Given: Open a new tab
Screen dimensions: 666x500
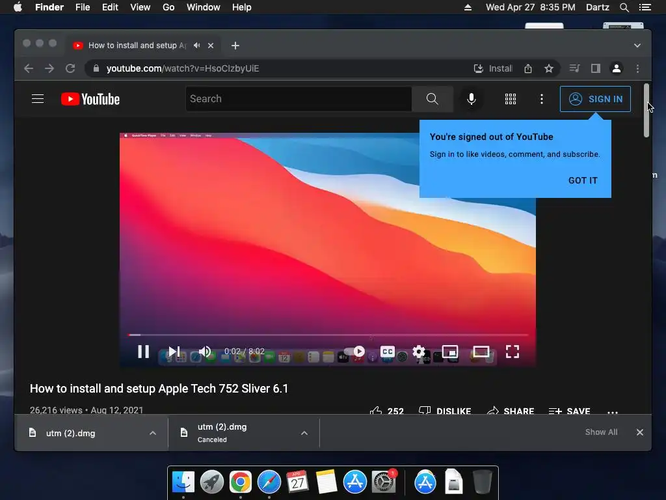Looking at the screenshot, I should click(x=235, y=46).
